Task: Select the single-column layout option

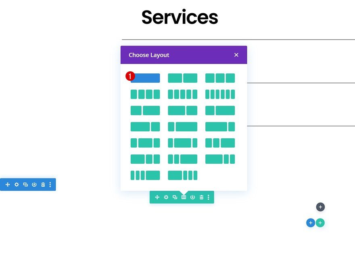Action: click(x=146, y=78)
